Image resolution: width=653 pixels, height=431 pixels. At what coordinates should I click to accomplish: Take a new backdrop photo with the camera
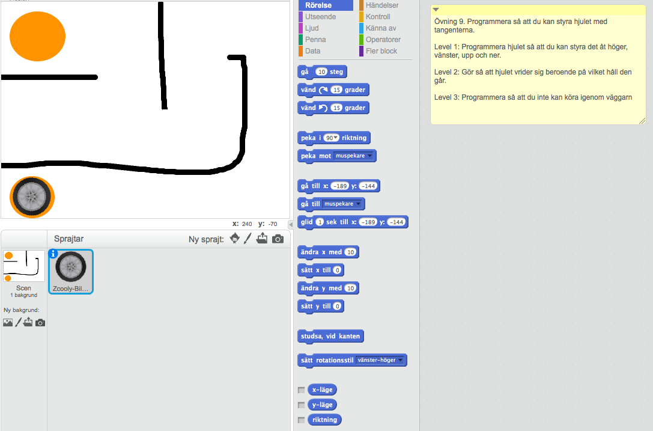click(40, 323)
